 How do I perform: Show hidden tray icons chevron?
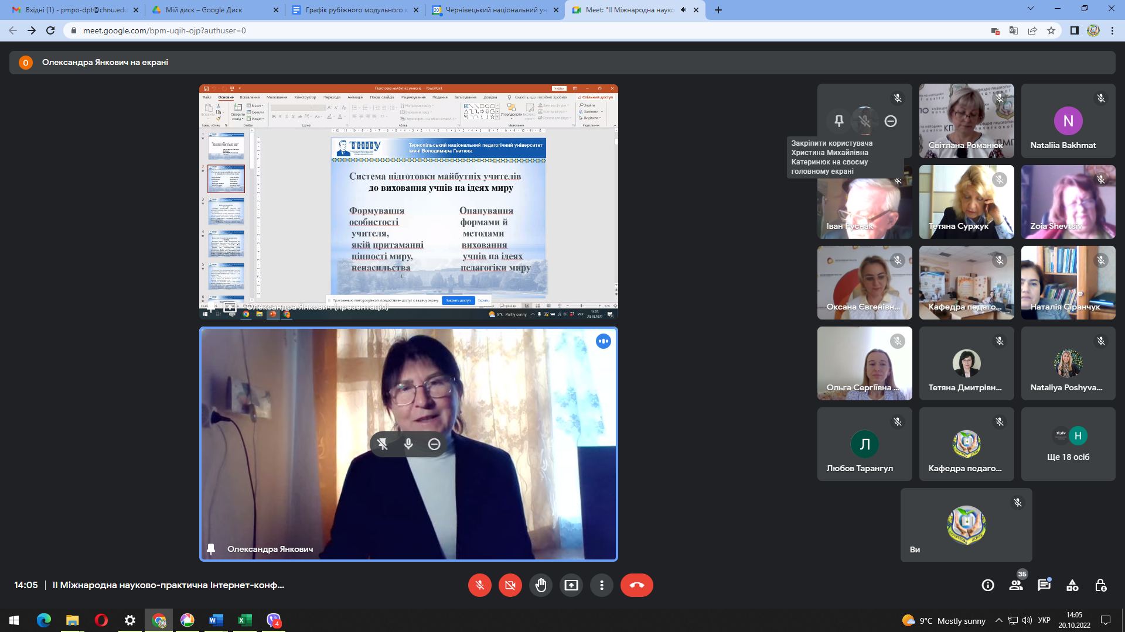[999, 620]
